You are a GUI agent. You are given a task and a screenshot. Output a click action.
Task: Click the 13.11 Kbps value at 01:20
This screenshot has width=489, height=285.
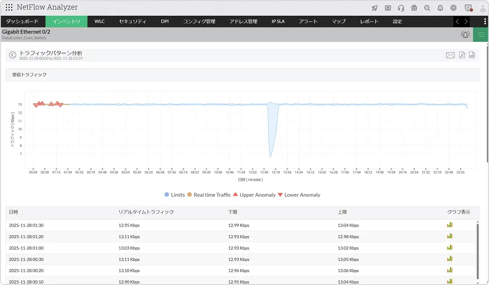point(129,236)
